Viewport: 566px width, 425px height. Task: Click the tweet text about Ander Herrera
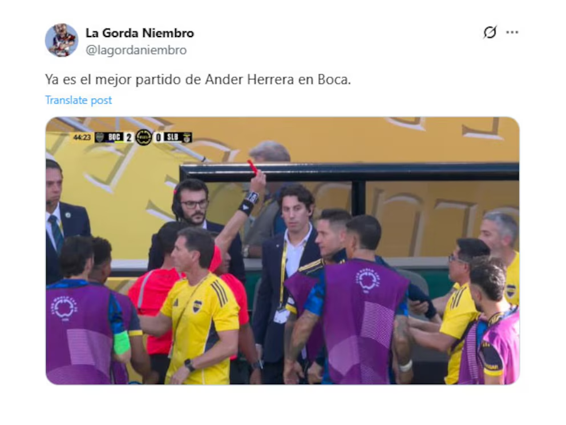point(198,79)
